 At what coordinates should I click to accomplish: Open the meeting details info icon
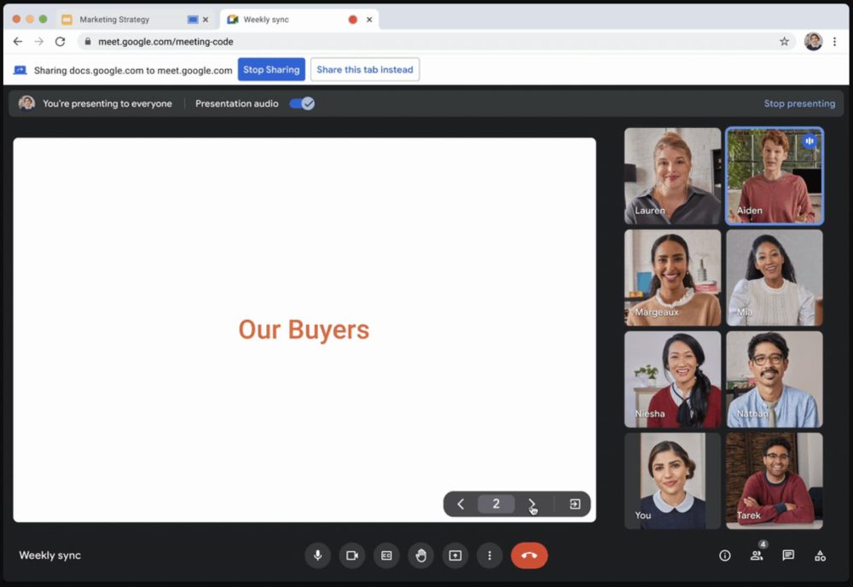[725, 555]
